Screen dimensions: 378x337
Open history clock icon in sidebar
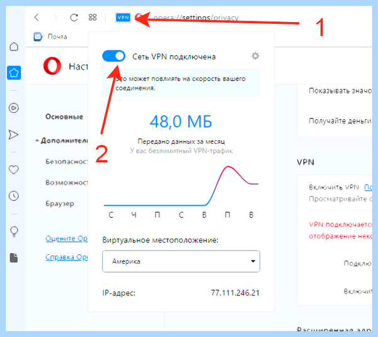point(14,196)
